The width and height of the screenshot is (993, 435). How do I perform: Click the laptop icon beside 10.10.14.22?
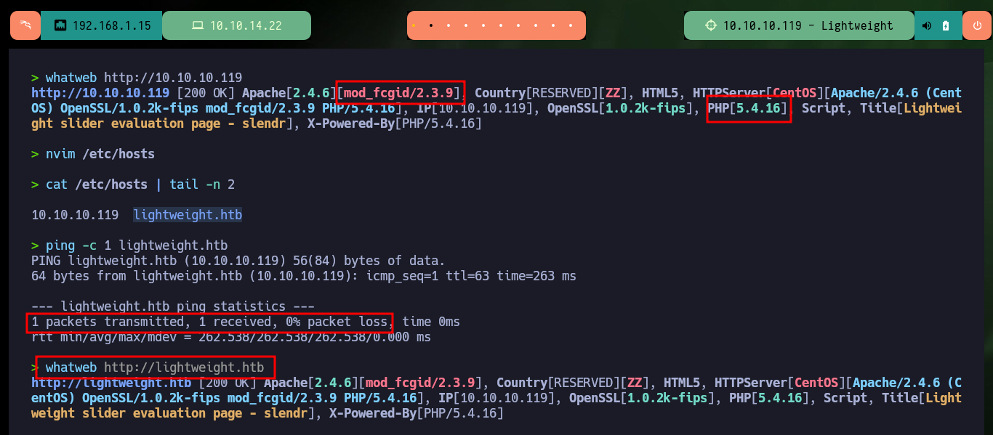[198, 25]
